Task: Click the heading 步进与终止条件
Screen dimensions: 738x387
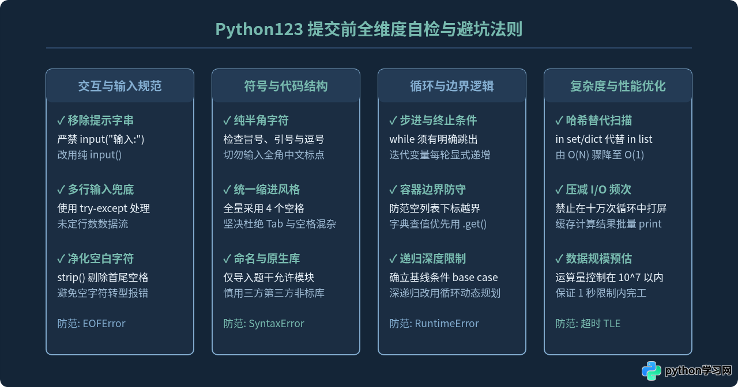Action: [438, 120]
